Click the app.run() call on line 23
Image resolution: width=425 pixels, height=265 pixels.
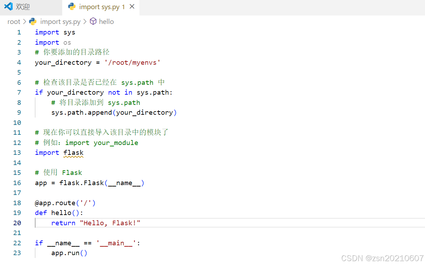[69, 253]
